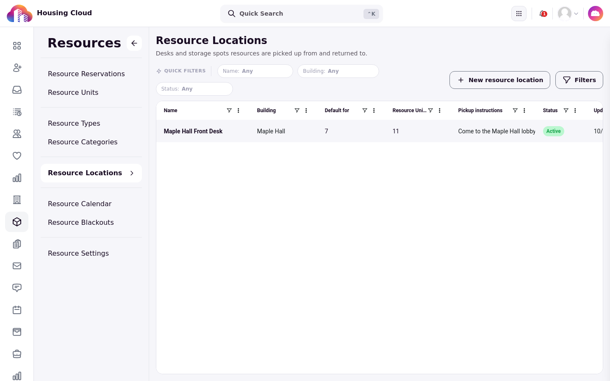610x381 pixels.
Task: Open the inbox tray icon in sidebar
Action: pos(17,90)
